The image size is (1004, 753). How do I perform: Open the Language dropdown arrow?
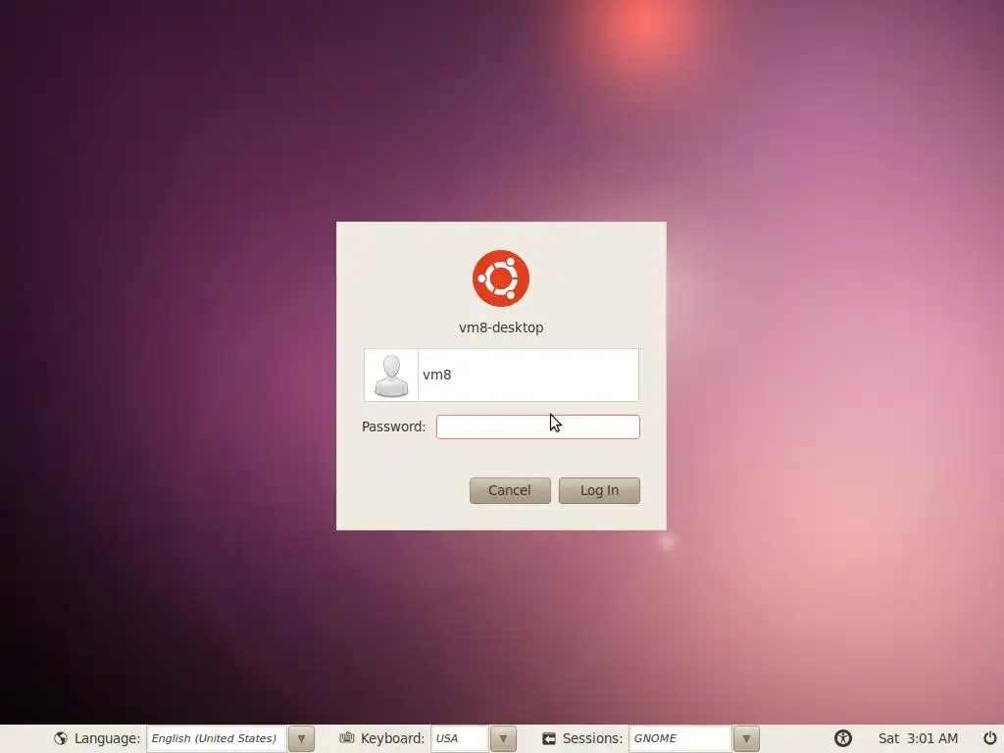[301, 738]
